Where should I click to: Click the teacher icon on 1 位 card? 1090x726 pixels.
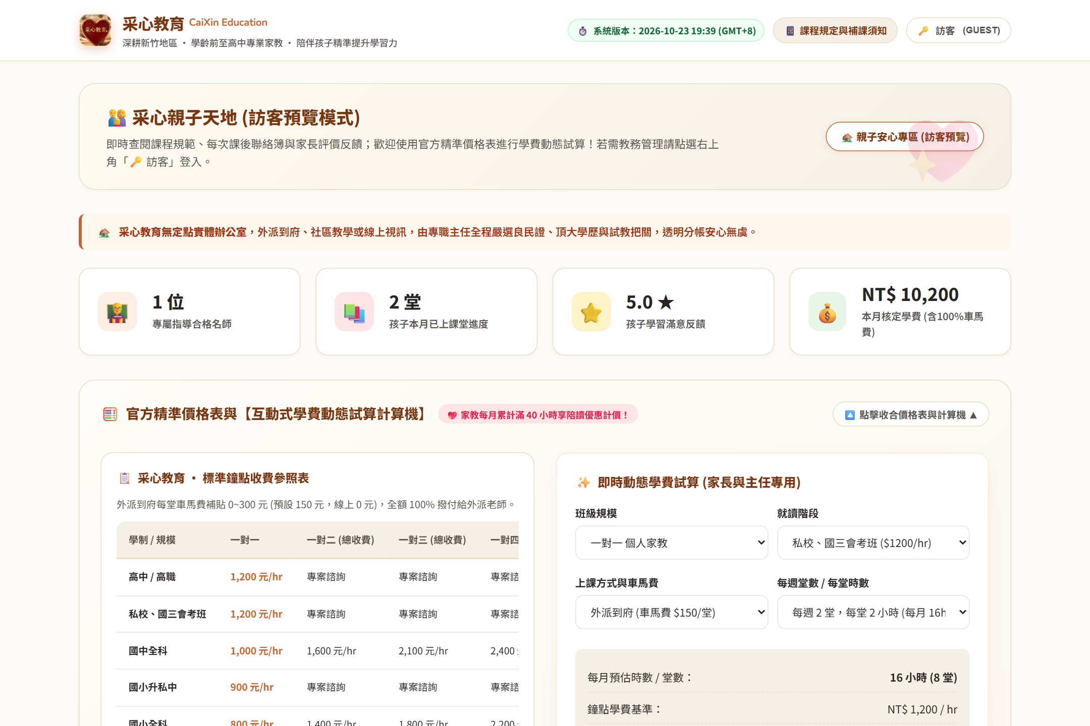pyautogui.click(x=118, y=312)
